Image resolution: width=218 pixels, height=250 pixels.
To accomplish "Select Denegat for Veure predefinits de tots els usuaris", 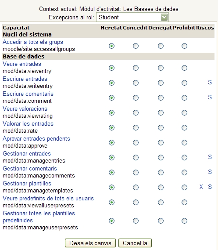I will [161, 202].
